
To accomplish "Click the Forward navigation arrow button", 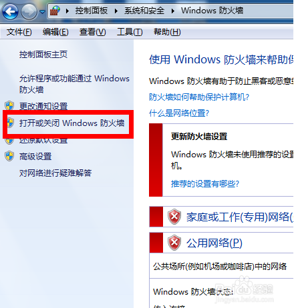I will 29,11.
